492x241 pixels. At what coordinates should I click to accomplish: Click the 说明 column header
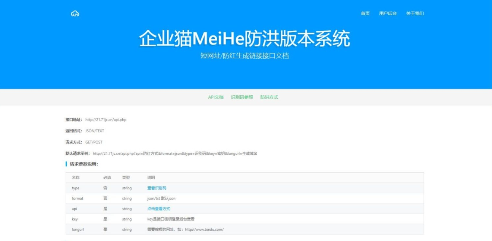point(151,178)
